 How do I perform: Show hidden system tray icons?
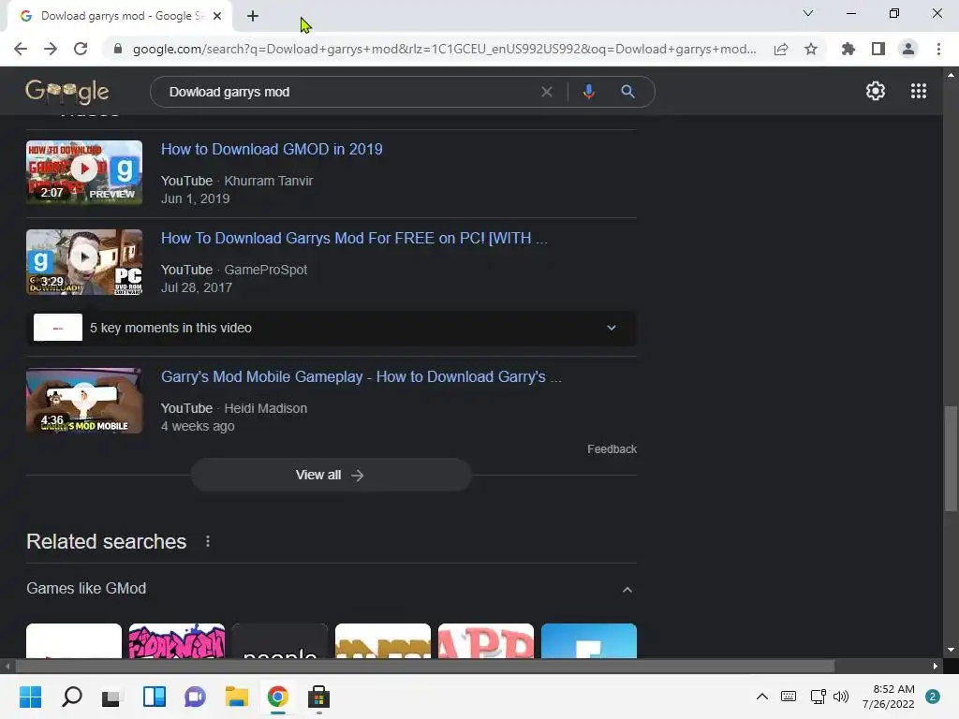(x=762, y=697)
